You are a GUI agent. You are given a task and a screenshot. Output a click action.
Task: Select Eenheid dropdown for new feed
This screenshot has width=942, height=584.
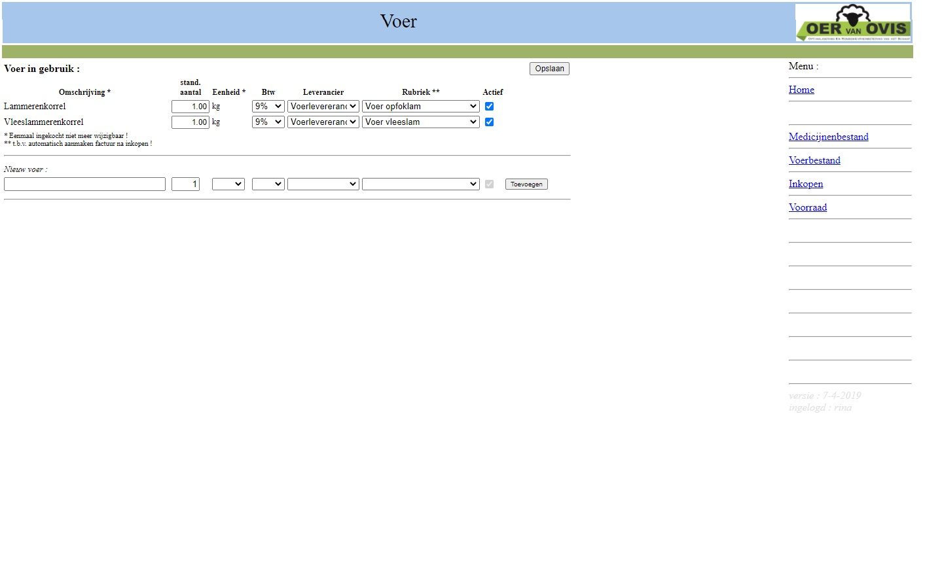[228, 184]
